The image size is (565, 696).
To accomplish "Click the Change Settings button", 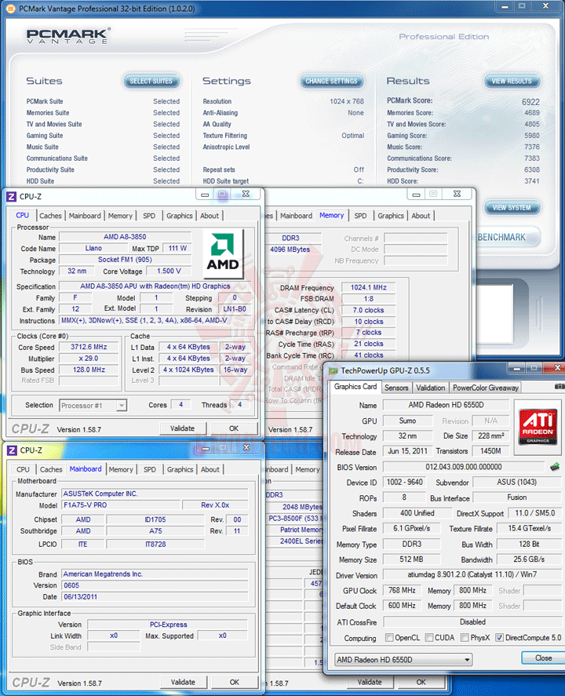I will 331,82.
